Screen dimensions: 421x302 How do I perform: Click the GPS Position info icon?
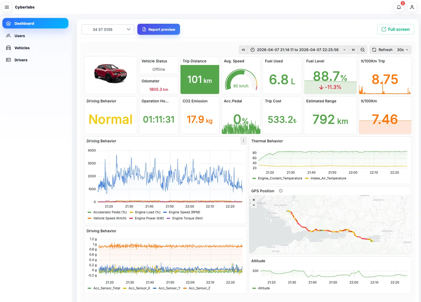coord(281,191)
